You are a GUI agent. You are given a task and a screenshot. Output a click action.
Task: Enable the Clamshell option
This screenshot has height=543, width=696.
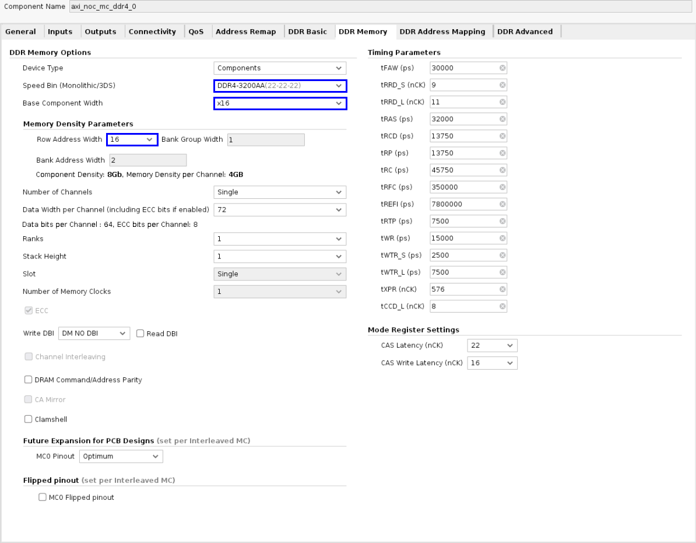click(29, 419)
